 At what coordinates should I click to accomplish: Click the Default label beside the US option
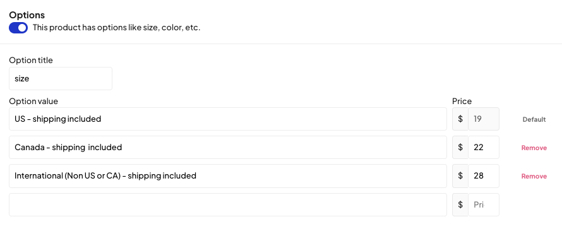(x=534, y=119)
